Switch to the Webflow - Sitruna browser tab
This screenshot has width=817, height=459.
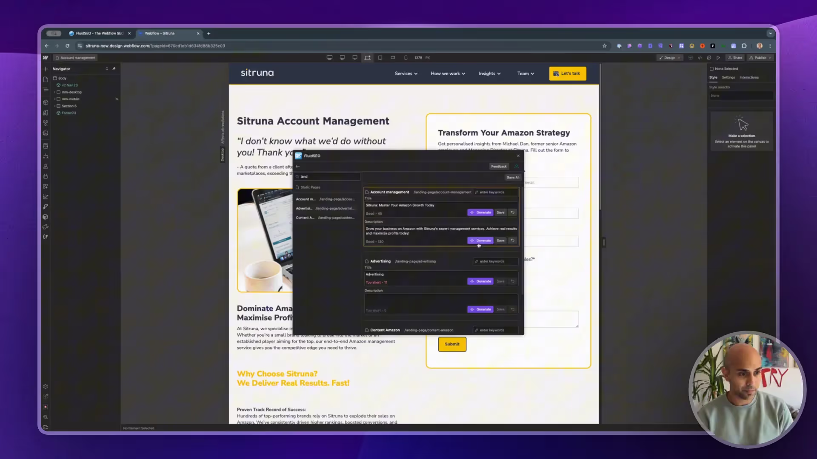(x=169, y=34)
